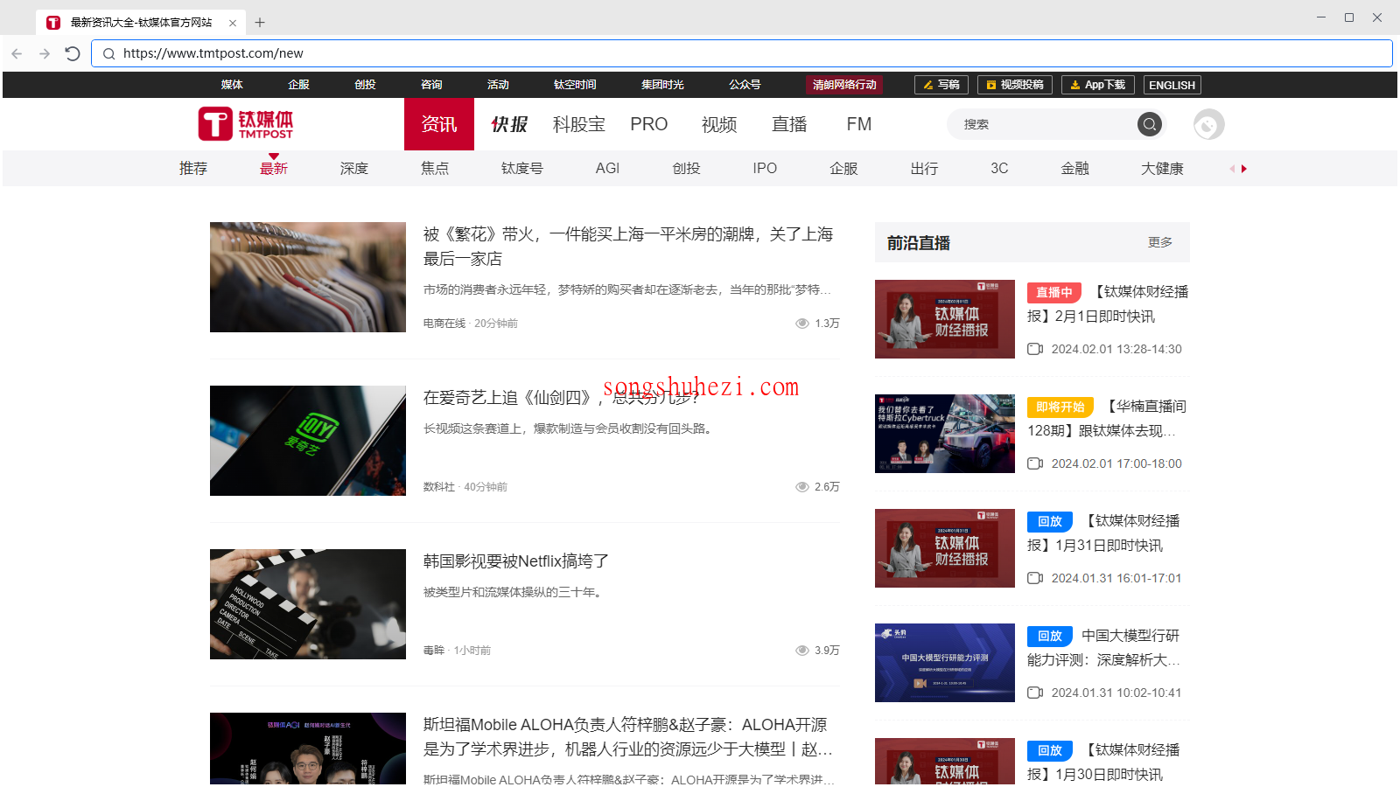Click the 直播中 badge

[x=1054, y=292]
